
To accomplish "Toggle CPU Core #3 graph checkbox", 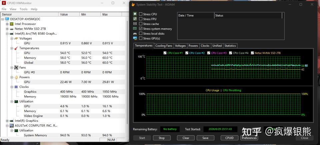I will pyautogui.click(x=209, y=53).
